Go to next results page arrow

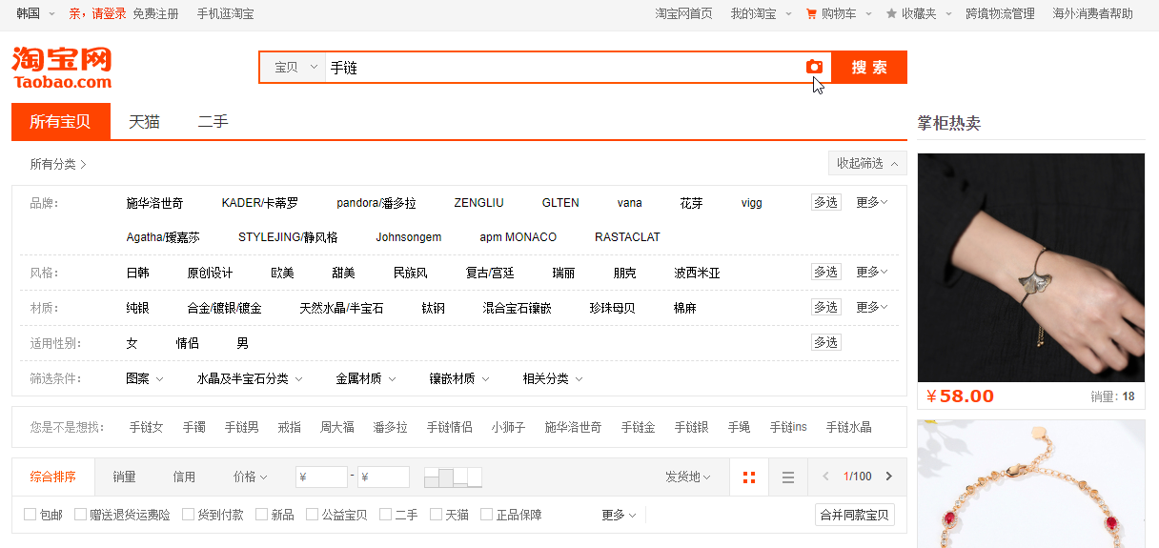tap(889, 477)
